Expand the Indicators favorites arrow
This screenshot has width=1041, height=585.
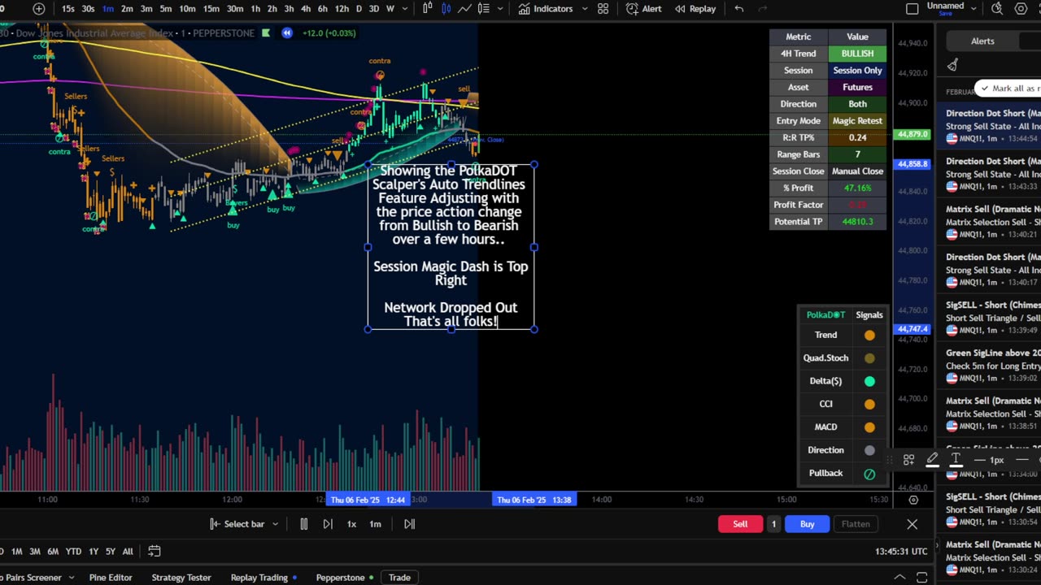(x=583, y=9)
